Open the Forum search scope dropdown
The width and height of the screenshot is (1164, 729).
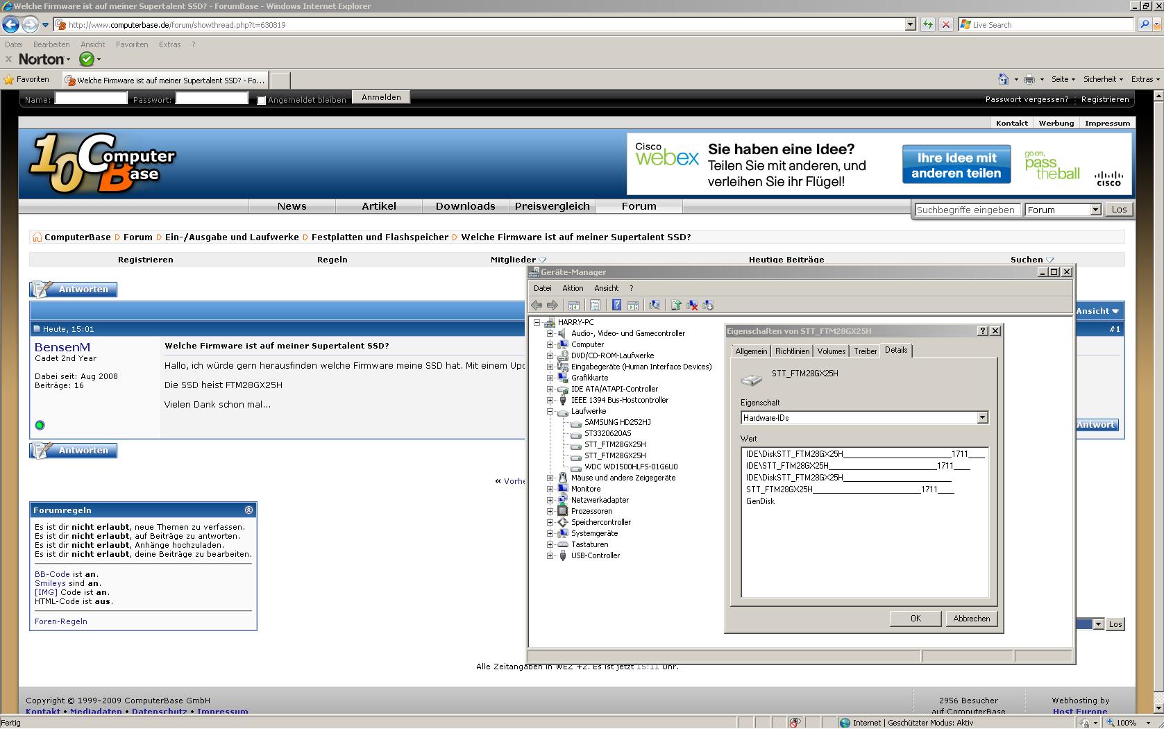[x=1095, y=210]
